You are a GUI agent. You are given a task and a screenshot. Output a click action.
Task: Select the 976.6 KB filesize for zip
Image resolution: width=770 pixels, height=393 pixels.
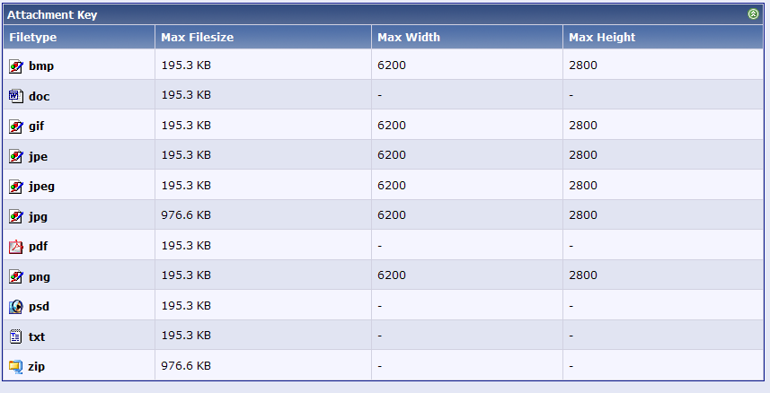point(186,365)
